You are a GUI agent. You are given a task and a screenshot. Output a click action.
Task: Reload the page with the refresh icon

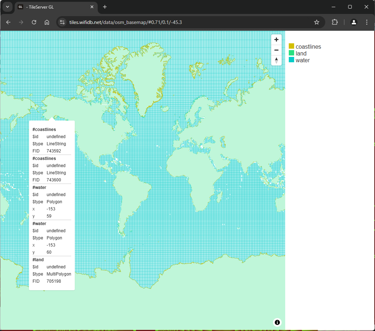(34, 22)
